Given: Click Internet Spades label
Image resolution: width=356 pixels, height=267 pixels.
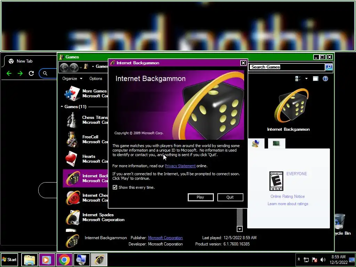Looking at the screenshot, I should [x=98, y=215].
